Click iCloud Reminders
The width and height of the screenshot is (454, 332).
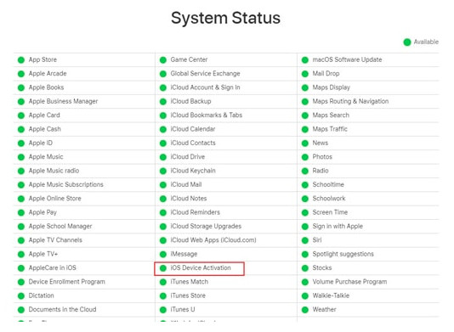coord(196,212)
